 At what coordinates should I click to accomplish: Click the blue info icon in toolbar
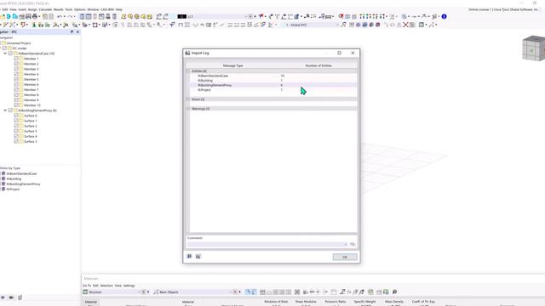point(444,16)
